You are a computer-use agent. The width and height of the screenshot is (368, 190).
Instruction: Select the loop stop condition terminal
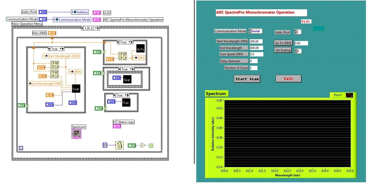[x=151, y=146]
